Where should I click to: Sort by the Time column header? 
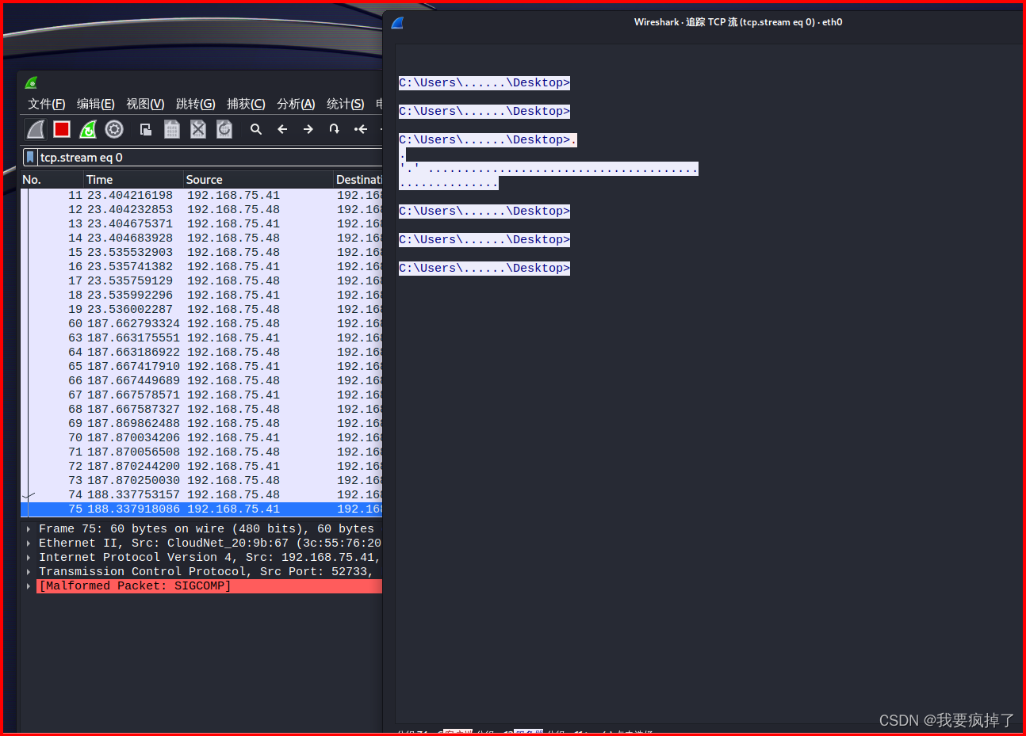click(134, 180)
